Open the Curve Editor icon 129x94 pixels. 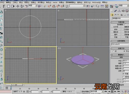coord(102,6)
